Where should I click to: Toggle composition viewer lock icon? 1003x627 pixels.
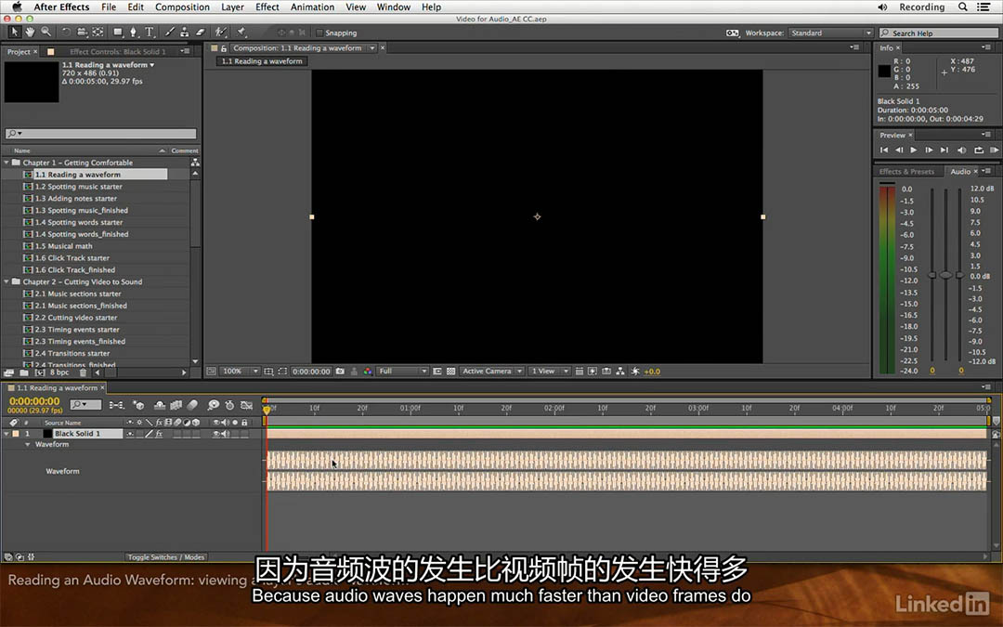click(224, 48)
